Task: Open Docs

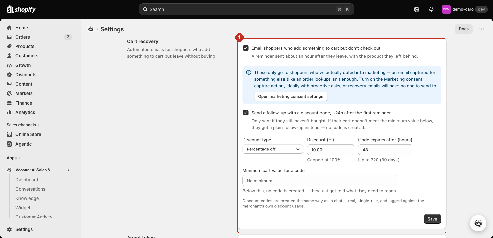Action: [x=464, y=29]
